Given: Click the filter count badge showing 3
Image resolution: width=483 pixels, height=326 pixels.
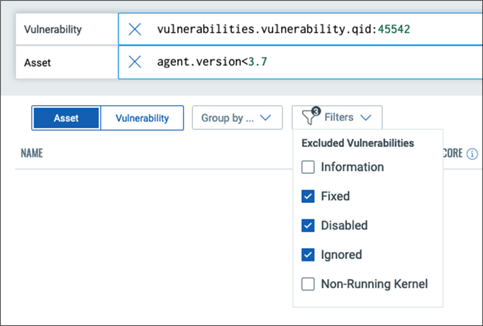Looking at the screenshot, I should (x=316, y=111).
